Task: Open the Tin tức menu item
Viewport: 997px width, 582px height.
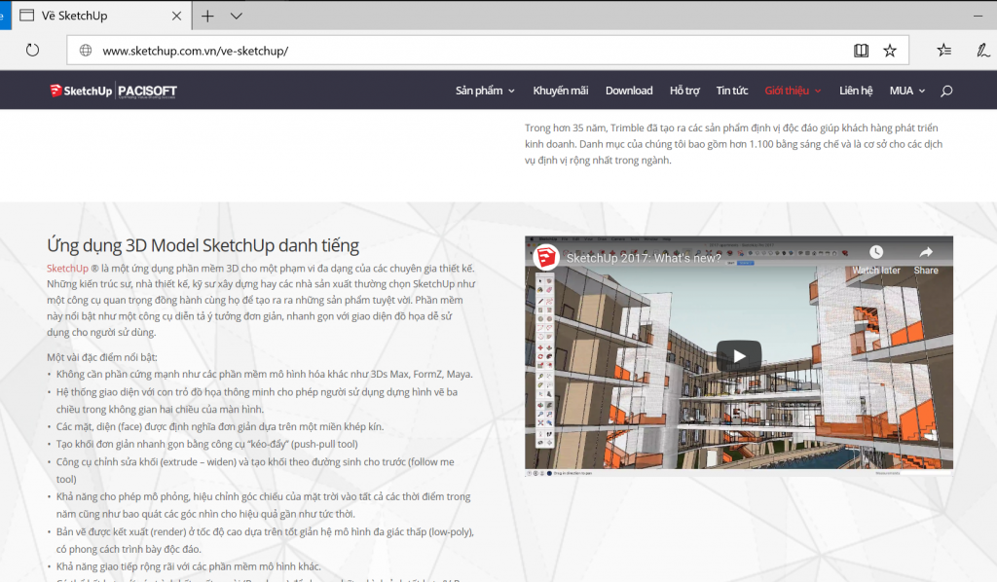Action: [x=732, y=91]
